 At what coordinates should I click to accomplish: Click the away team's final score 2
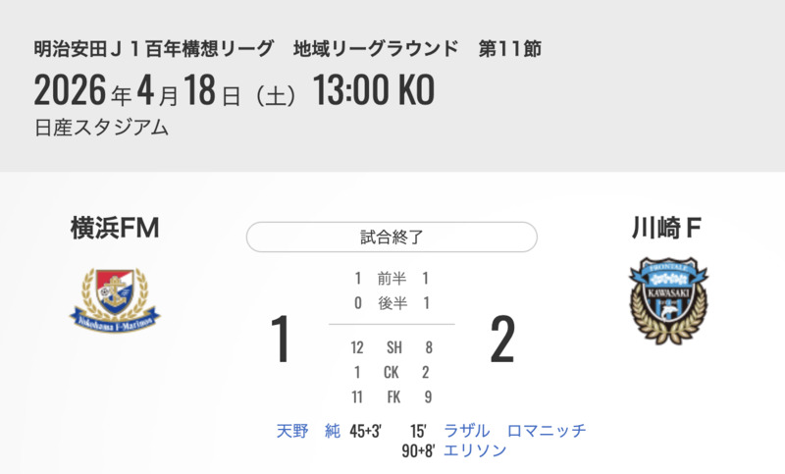point(501,340)
